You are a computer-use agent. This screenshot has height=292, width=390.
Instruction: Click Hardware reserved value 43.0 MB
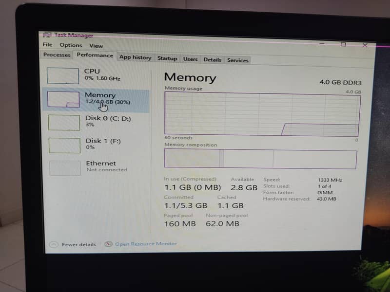click(326, 199)
